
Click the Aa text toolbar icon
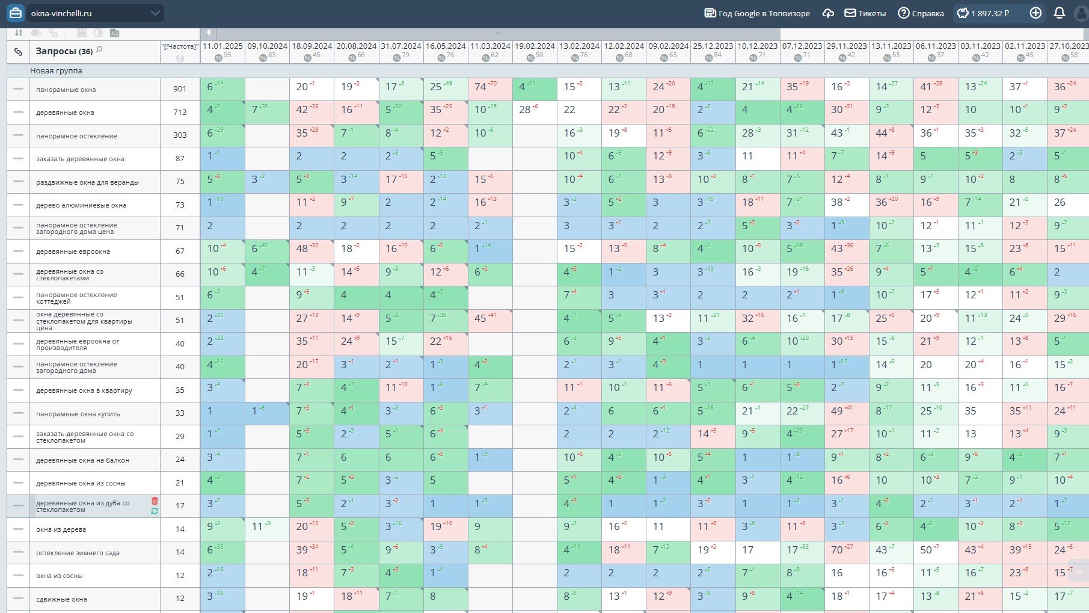(x=114, y=33)
